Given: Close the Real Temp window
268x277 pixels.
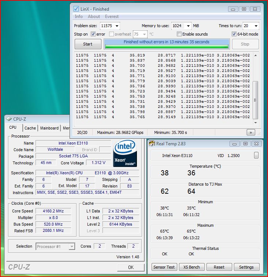Looking at the screenshot, I should click(x=256, y=144).
